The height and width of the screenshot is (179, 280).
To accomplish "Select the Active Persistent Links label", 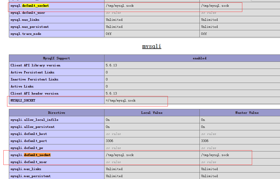I will click(x=32, y=73).
